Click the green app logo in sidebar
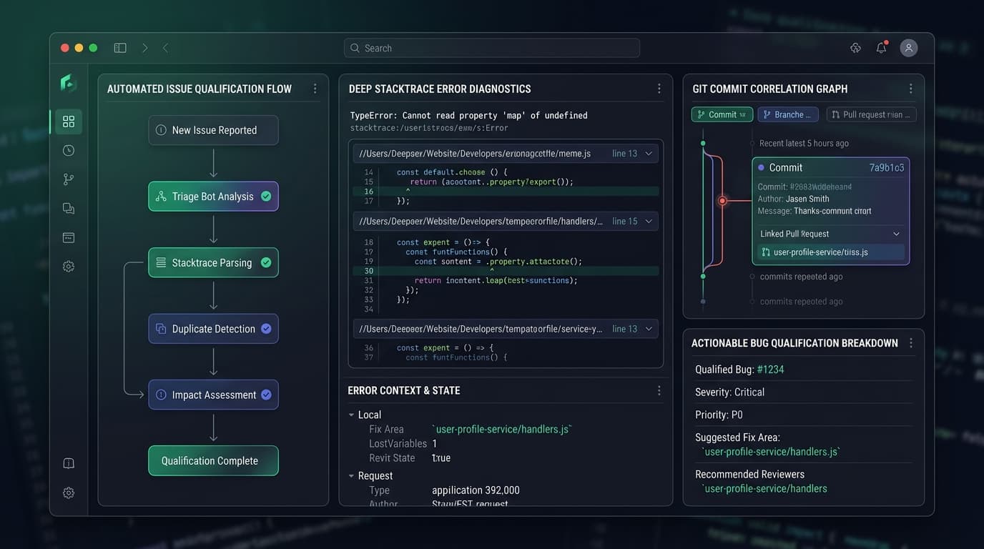The width and height of the screenshot is (984, 549). (69, 83)
